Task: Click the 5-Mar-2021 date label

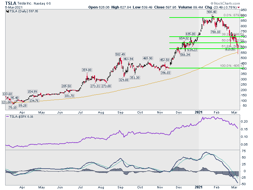Action: point(14,7)
